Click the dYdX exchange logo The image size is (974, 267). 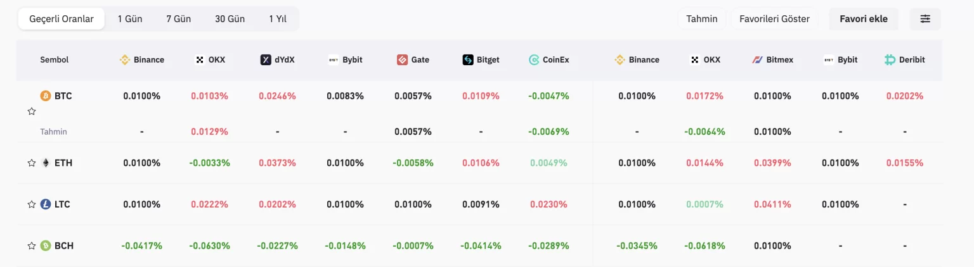(x=266, y=59)
